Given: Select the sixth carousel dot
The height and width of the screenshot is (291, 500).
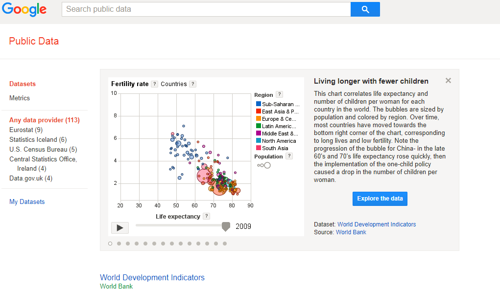Looking at the screenshot, I should pos(154,244).
